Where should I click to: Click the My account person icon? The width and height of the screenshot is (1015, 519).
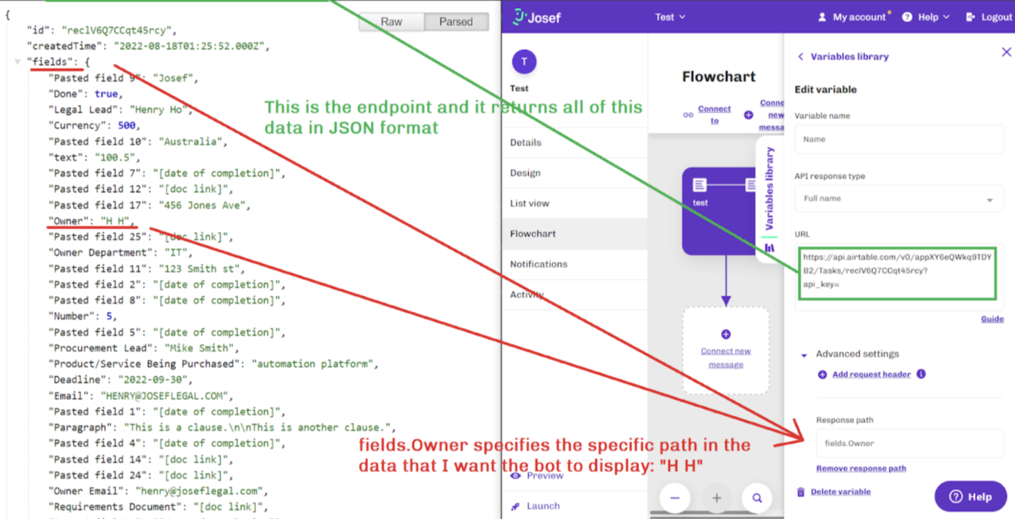point(822,17)
